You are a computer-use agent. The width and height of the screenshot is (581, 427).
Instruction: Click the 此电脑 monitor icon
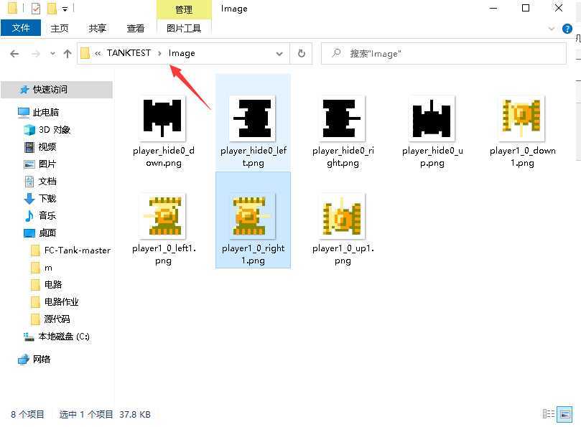pos(24,113)
